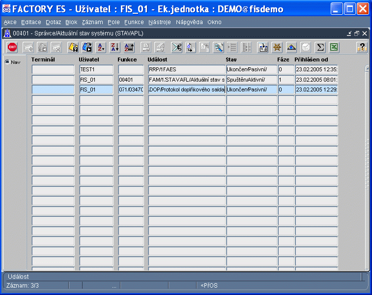Click Stav field 'Spuštěn/Aktivní/'
The height and width of the screenshot is (295, 372).
tap(252, 80)
